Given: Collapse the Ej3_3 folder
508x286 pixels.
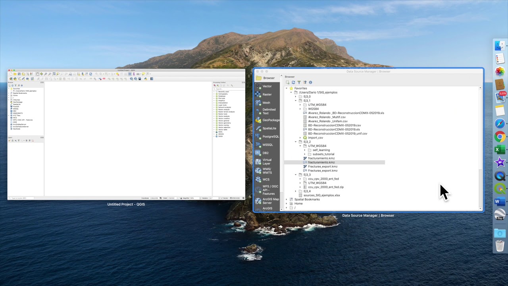Looking at the screenshot, I should point(295,175).
